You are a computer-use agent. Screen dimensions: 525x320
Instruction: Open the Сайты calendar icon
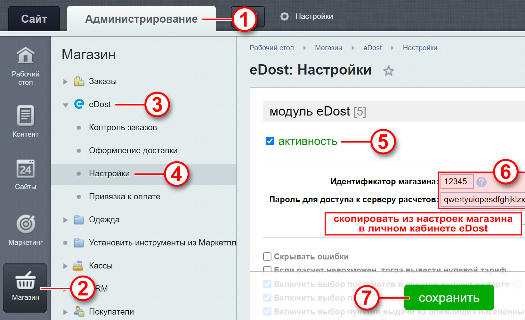click(25, 169)
